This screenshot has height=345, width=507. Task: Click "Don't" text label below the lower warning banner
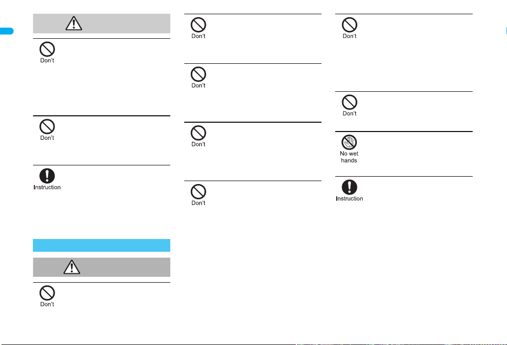click(x=47, y=304)
